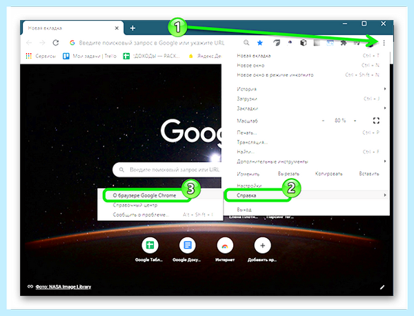414x316 pixels.
Task: Click the 80 % zoom value
Action: (x=340, y=121)
